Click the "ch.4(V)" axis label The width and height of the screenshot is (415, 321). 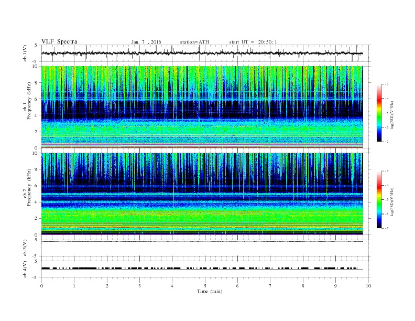(x=25, y=269)
